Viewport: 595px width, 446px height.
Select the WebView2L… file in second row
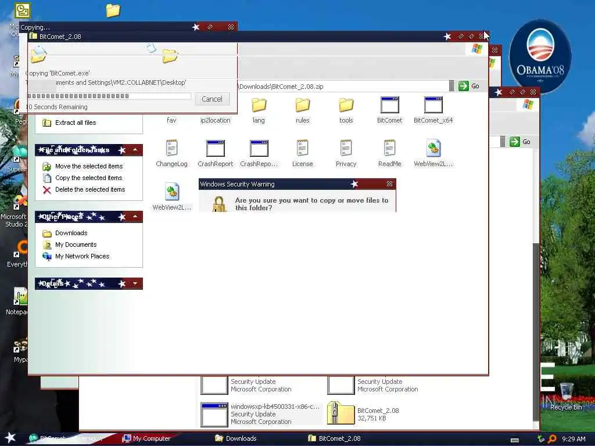pos(433,153)
